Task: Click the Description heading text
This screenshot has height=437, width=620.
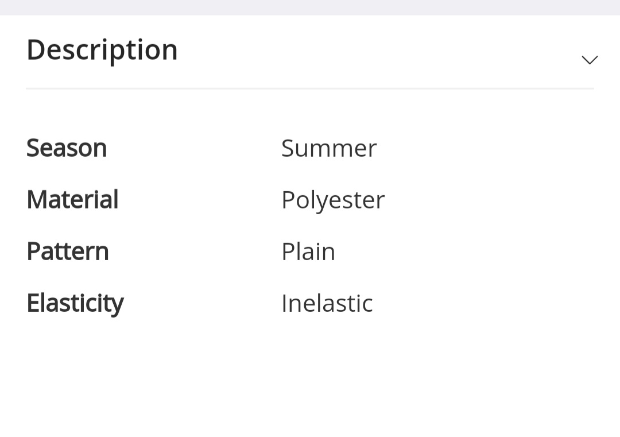Action: point(102,50)
